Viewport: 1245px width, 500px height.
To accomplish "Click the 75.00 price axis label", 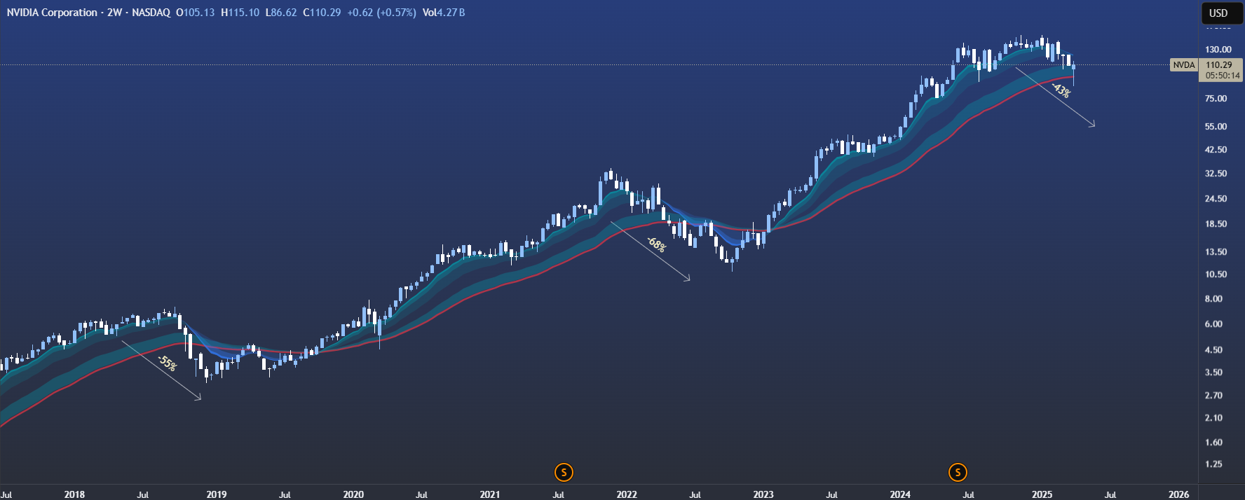I will 1216,99.
